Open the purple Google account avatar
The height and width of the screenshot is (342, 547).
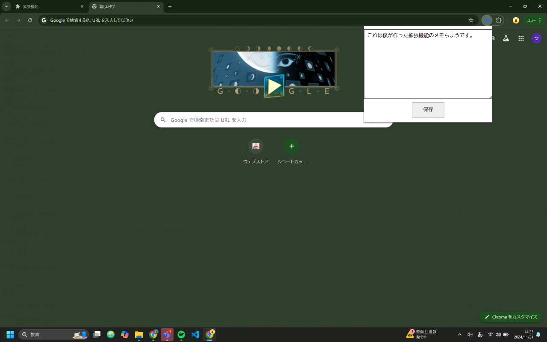coord(536,38)
